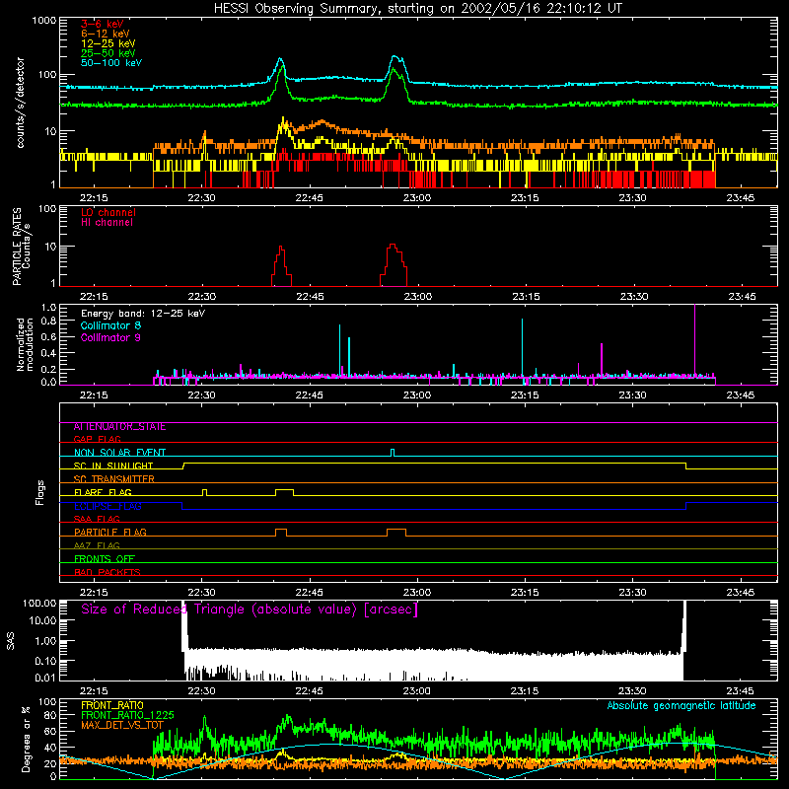This screenshot has width=789, height=789.
Task: Select the 25-50 keV legend label
Action: click(x=108, y=53)
